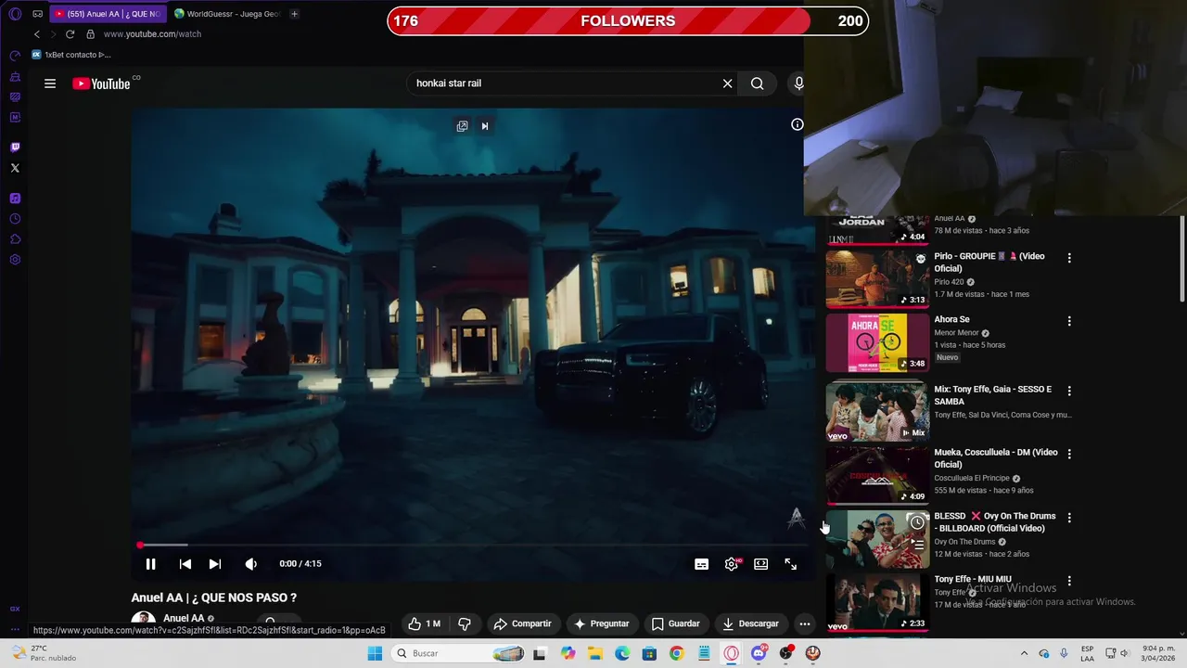
Task: Open the Anuel AA channel name
Action: click(x=184, y=619)
